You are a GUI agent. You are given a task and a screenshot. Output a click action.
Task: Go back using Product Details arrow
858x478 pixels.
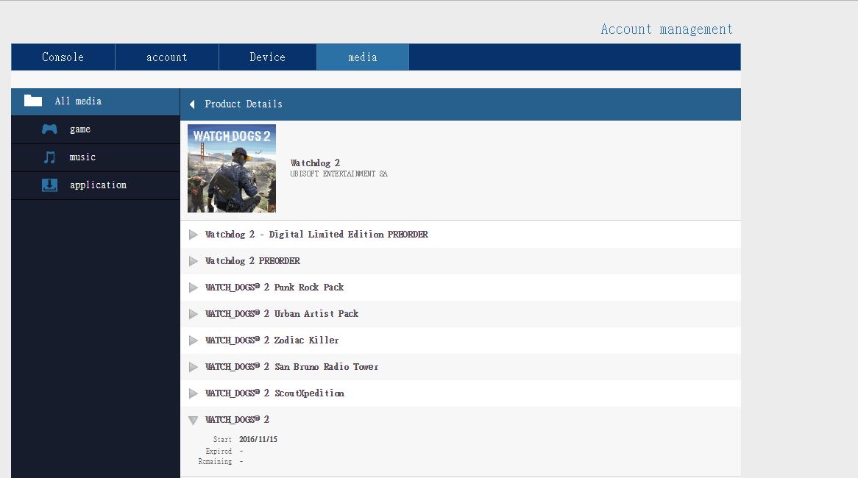192,104
